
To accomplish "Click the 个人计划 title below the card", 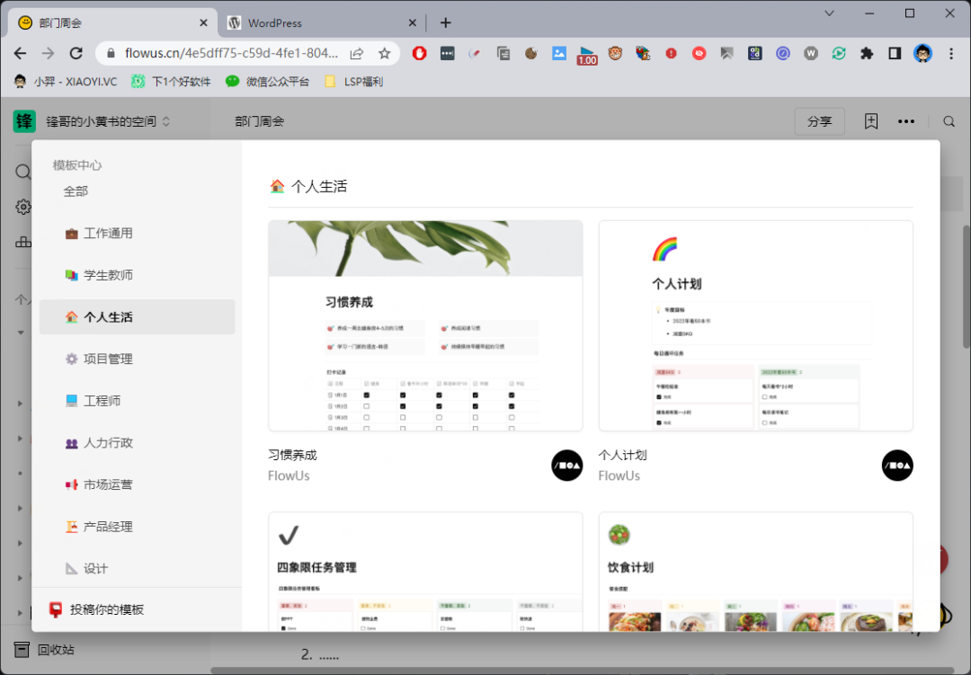I will [x=622, y=455].
